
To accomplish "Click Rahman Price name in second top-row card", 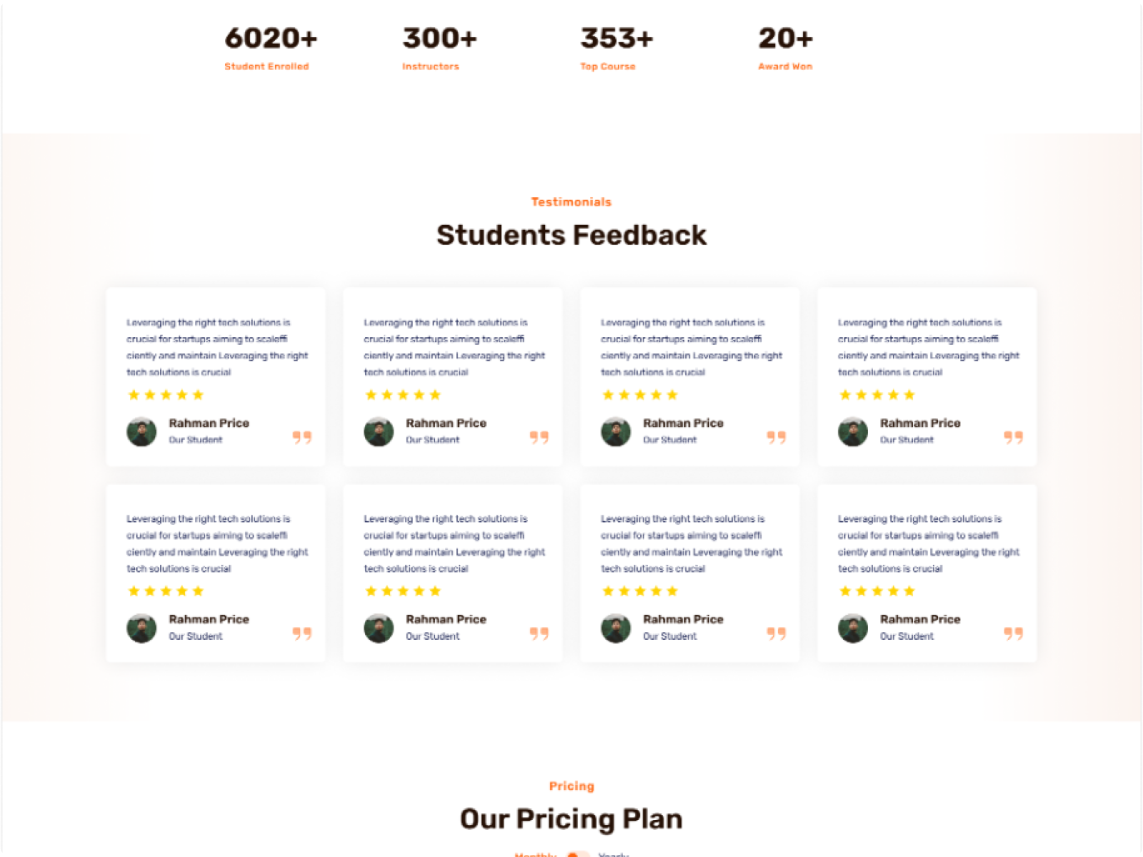I will click(x=446, y=423).
